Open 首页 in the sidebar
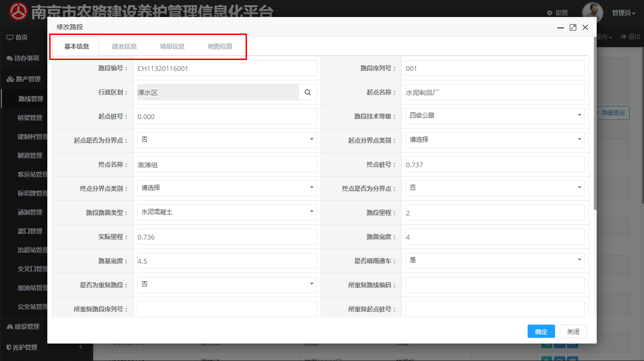The height and width of the screenshot is (361, 644). point(17,37)
